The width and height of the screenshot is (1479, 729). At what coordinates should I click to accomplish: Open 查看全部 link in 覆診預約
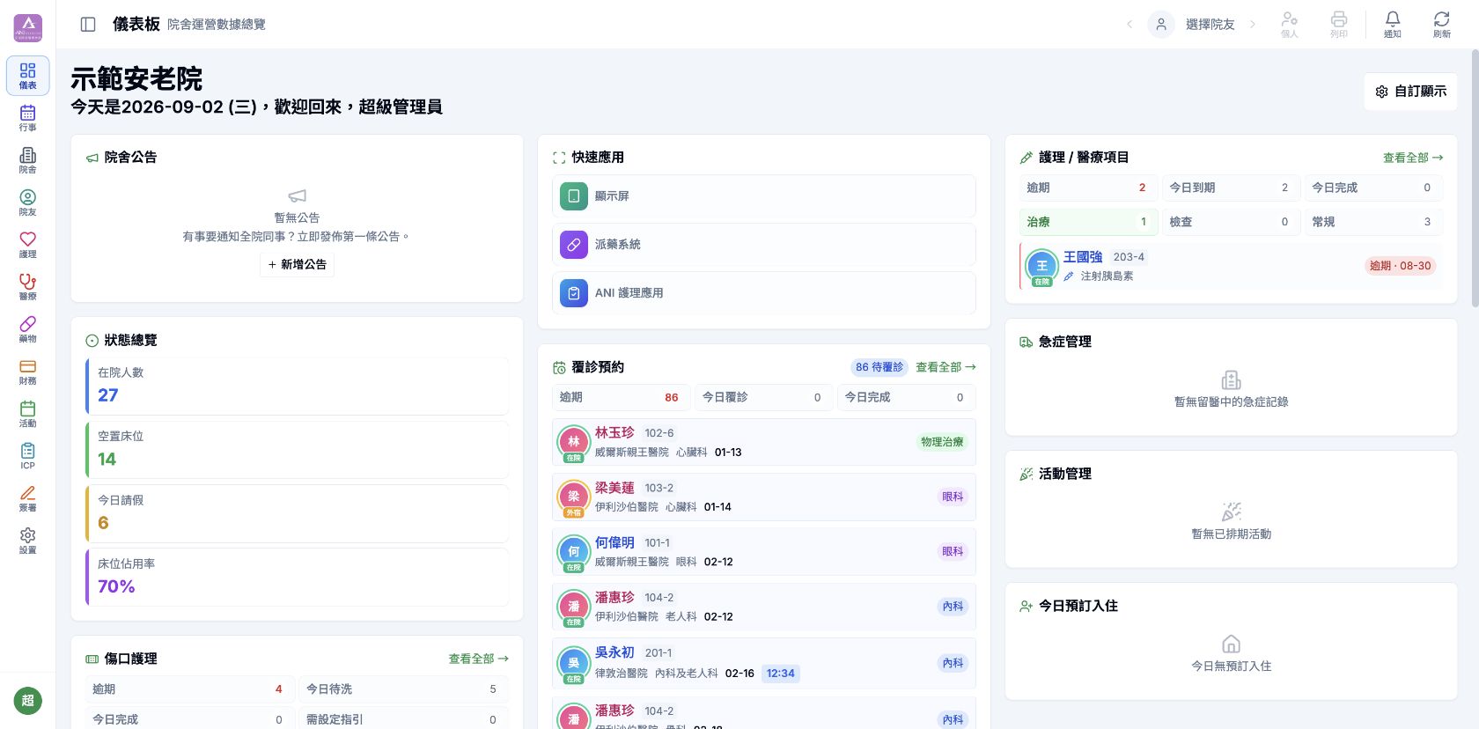(946, 367)
